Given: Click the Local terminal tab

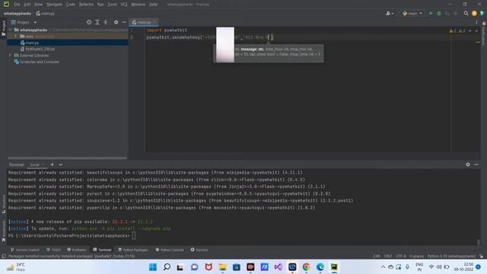Looking at the screenshot, I should 35,164.
